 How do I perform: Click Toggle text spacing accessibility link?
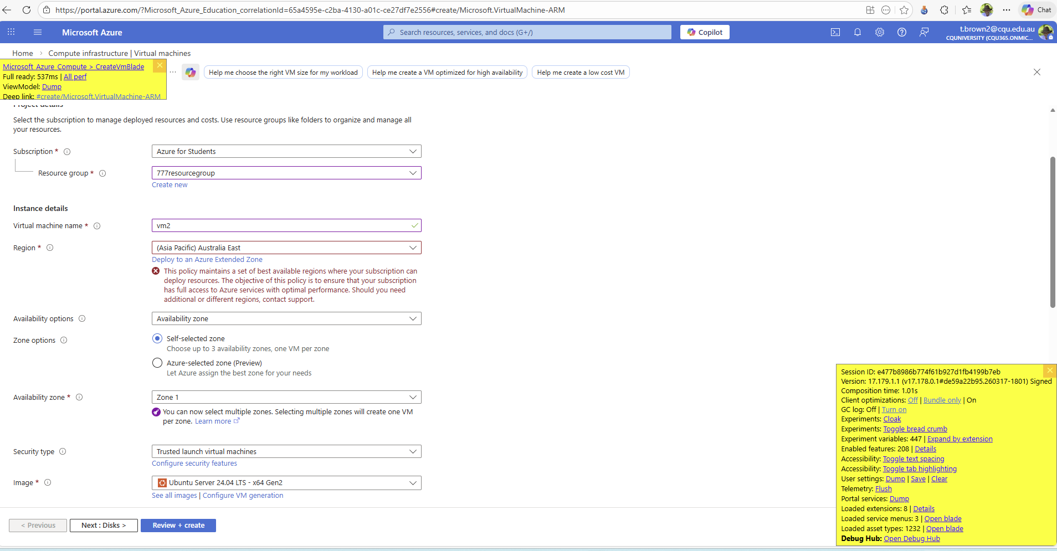click(914, 459)
